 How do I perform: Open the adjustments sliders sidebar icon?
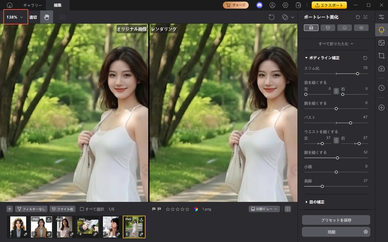click(x=381, y=17)
